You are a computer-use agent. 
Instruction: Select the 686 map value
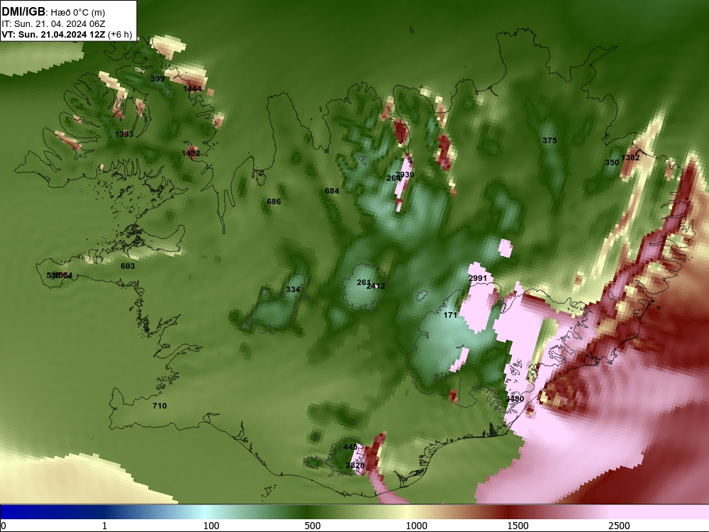(x=274, y=201)
